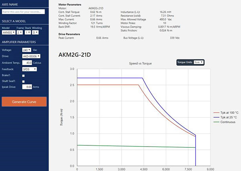Click the Generate Curve button
Viewport: 241px width, 171px height.
(24, 102)
